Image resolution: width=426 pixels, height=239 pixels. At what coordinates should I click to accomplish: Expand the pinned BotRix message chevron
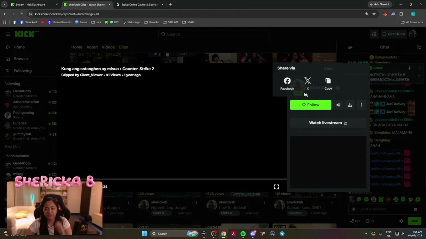pyautogui.click(x=419, y=76)
